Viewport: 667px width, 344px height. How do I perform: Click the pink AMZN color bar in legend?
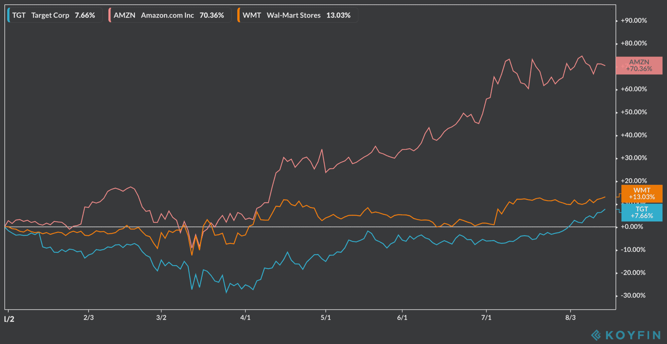click(x=109, y=15)
